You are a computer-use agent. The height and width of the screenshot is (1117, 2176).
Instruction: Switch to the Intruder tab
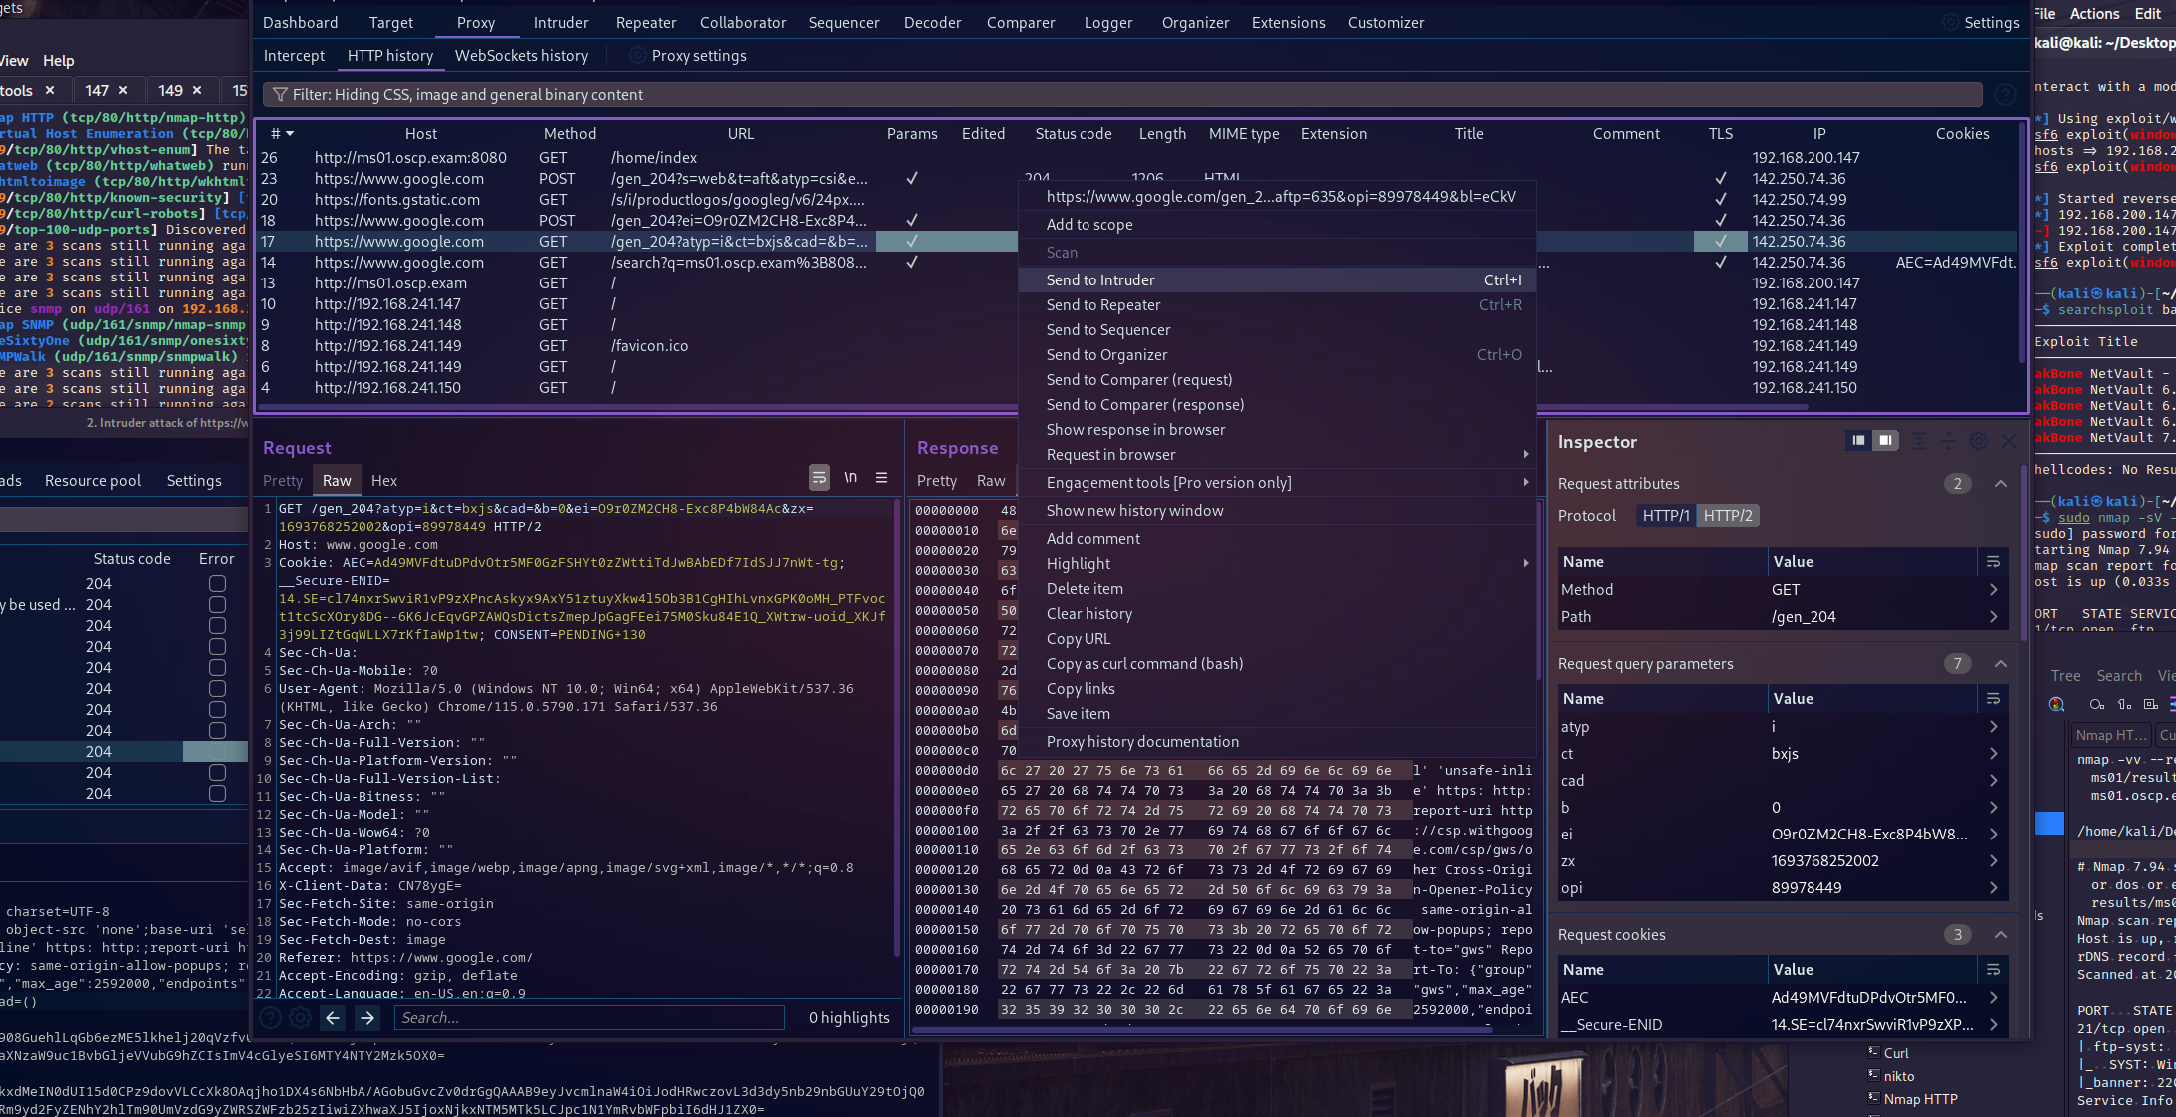560,22
